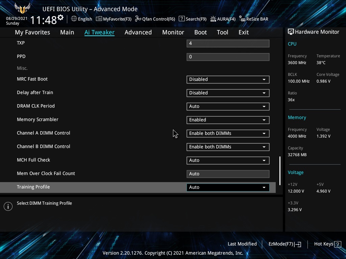Switch to the Boot tab

tap(201, 32)
